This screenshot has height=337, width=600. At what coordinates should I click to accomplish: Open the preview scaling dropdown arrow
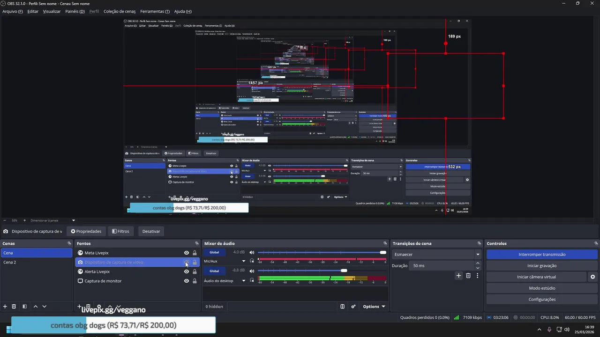click(73, 220)
